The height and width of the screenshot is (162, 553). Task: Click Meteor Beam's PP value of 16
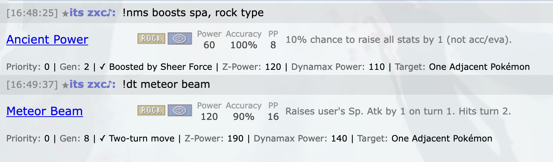273,117
